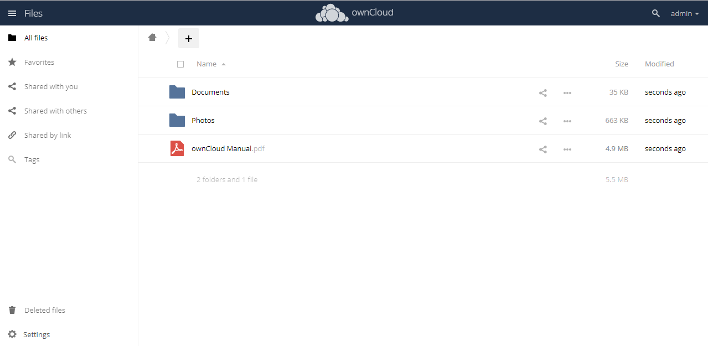Click Photos row modified time

coord(665,121)
